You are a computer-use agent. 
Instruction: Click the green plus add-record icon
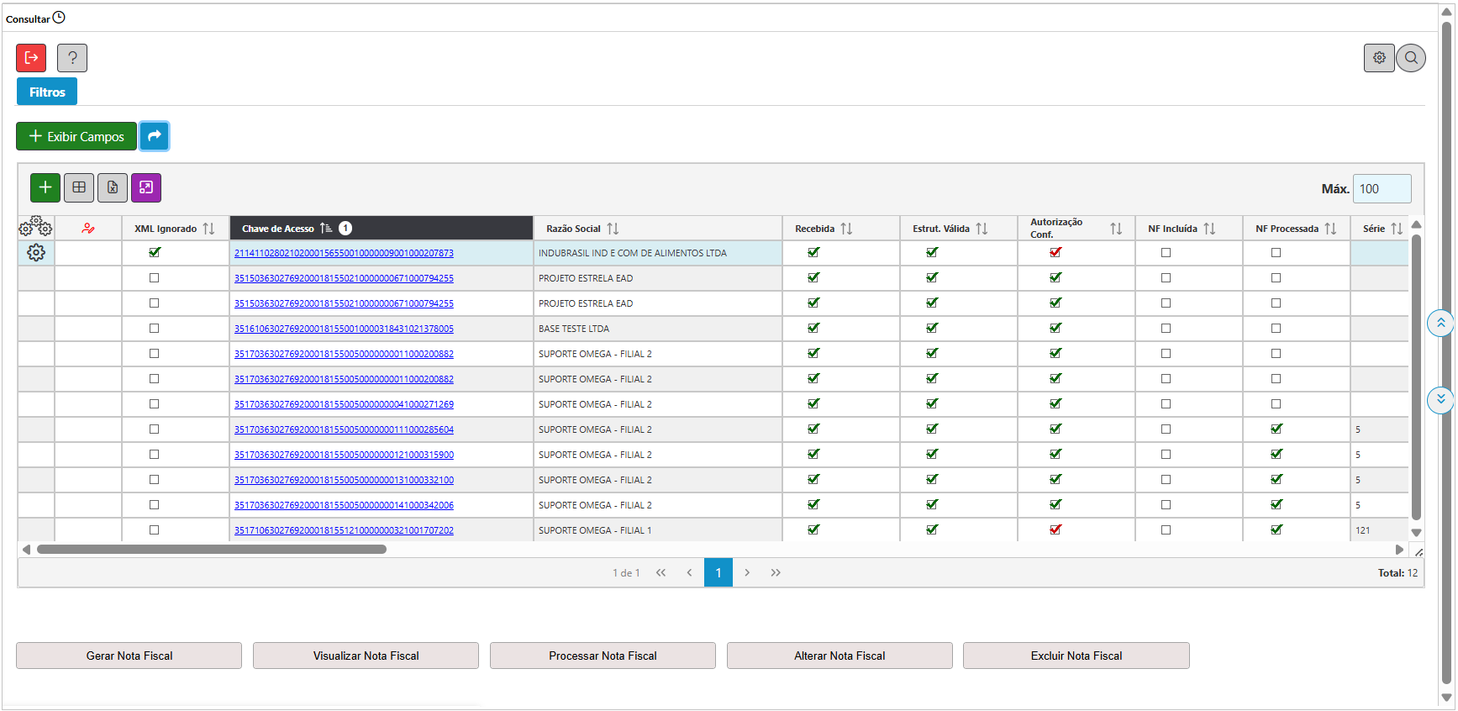[45, 187]
